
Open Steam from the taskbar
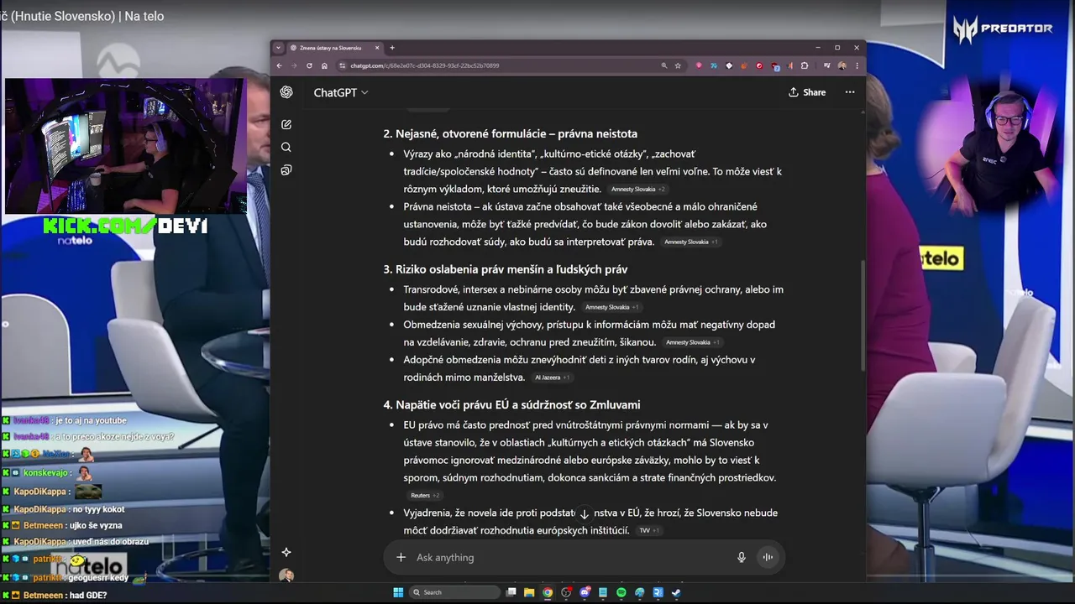pyautogui.click(x=676, y=592)
